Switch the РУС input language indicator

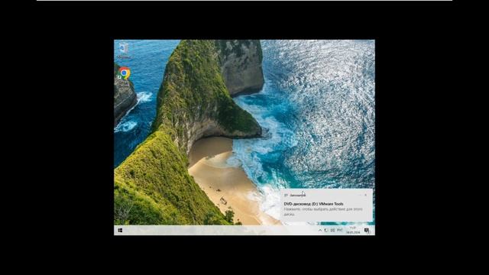pos(339,231)
